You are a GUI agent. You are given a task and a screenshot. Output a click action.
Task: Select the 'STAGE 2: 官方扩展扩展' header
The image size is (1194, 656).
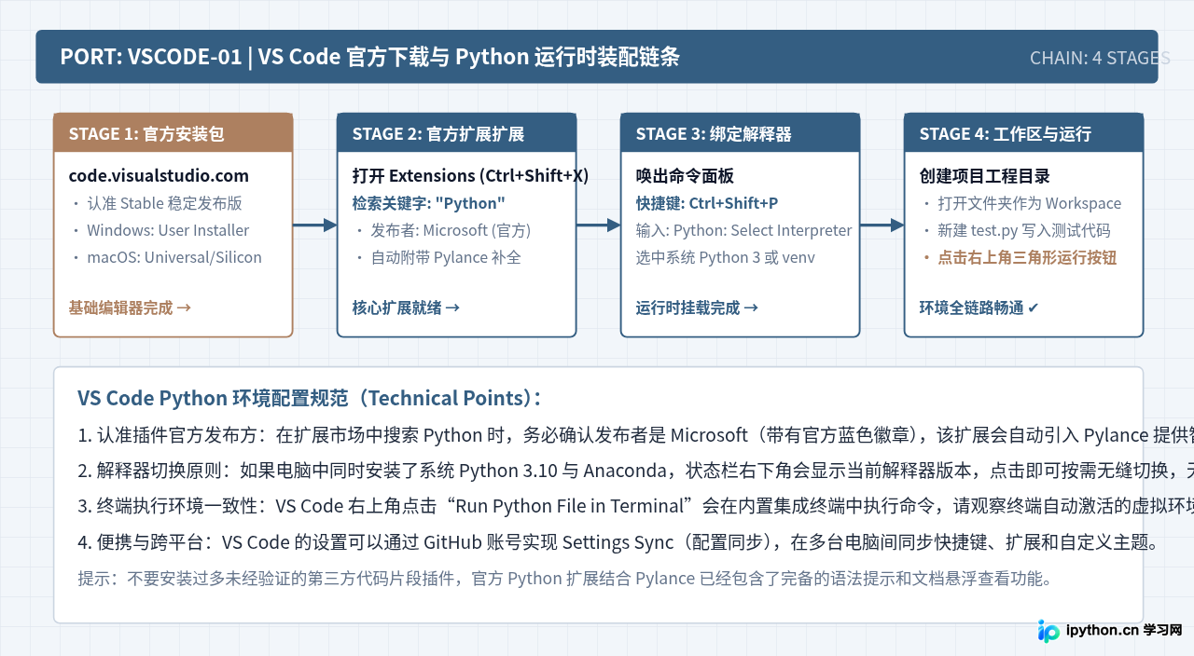(x=457, y=133)
